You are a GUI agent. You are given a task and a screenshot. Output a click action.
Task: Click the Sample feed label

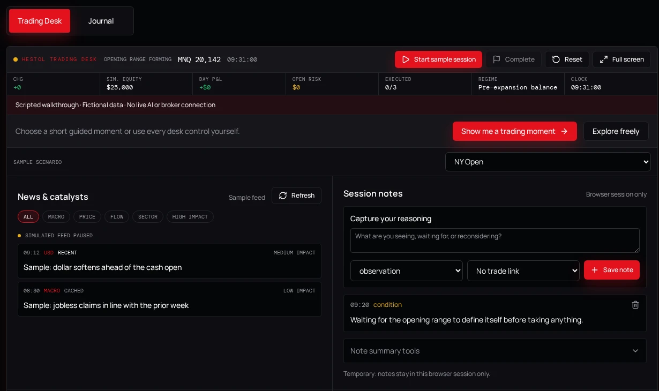247,198
